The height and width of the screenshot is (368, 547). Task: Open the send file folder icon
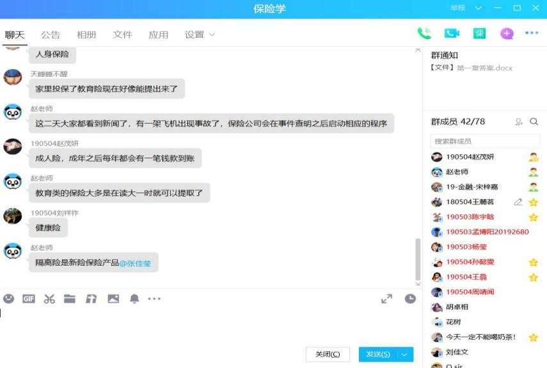70,299
